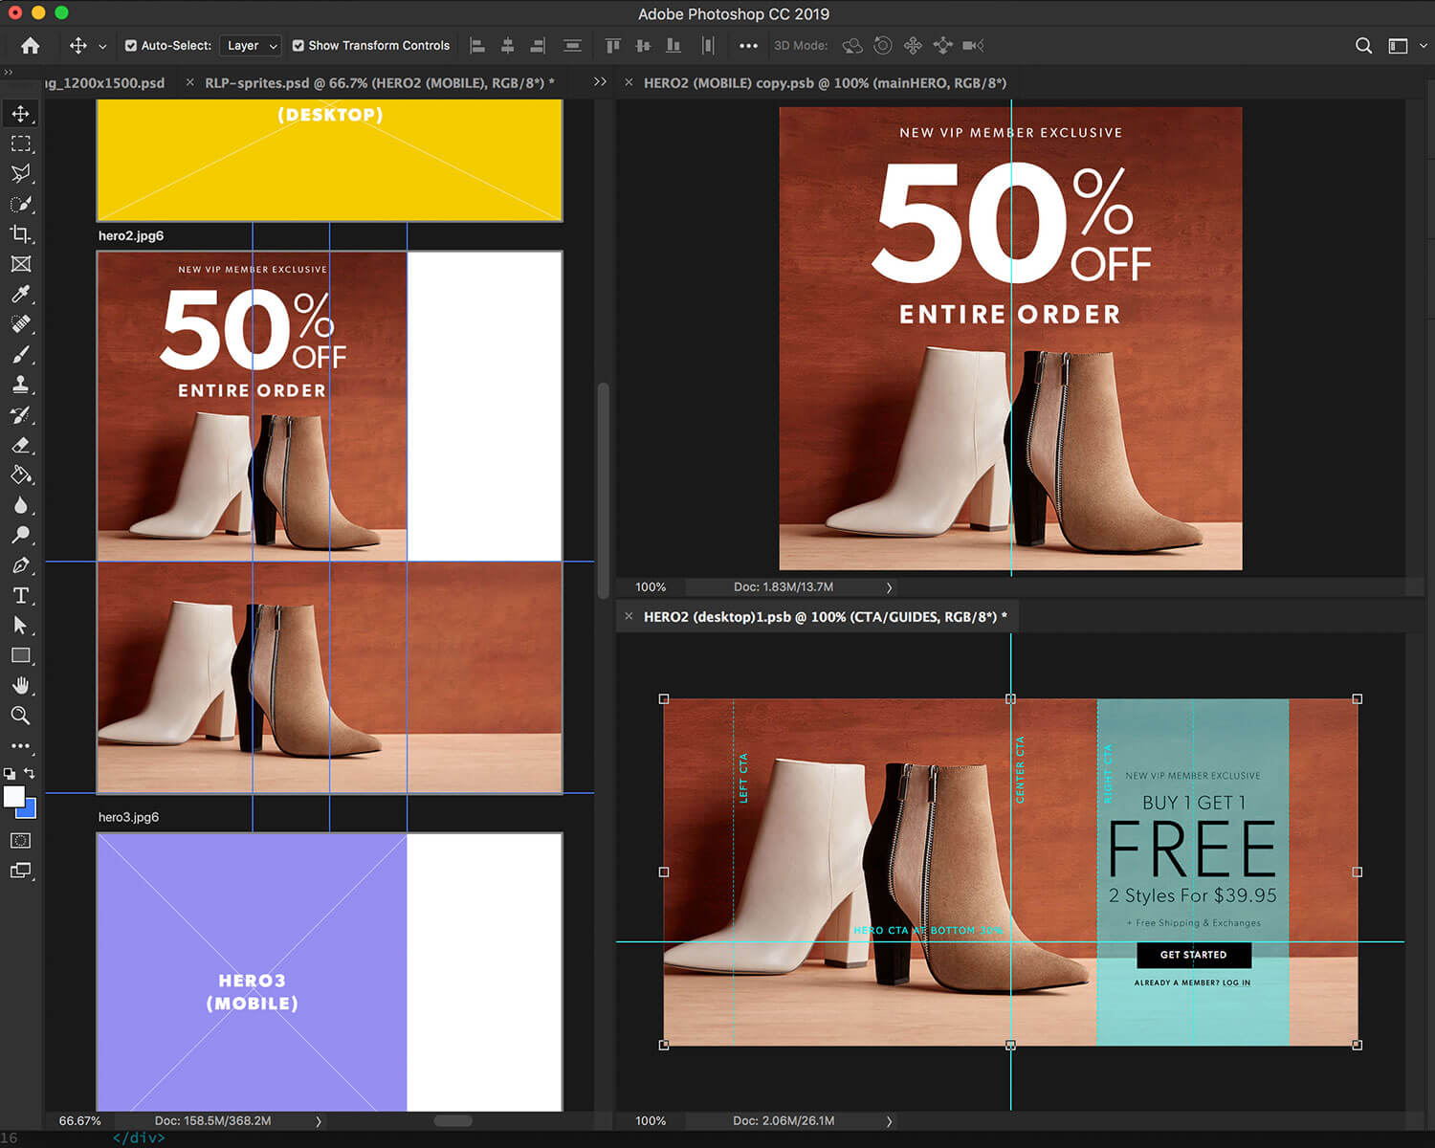Disable Show Transform Controls checkbox
The height and width of the screenshot is (1148, 1435).
[x=298, y=45]
